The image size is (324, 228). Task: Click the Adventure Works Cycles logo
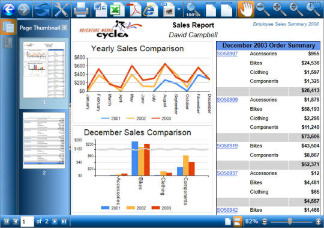click(111, 29)
